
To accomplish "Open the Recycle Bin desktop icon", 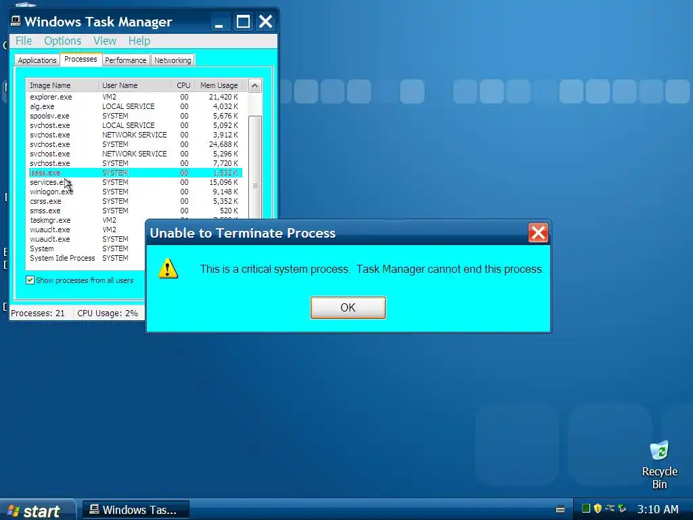I will click(659, 464).
